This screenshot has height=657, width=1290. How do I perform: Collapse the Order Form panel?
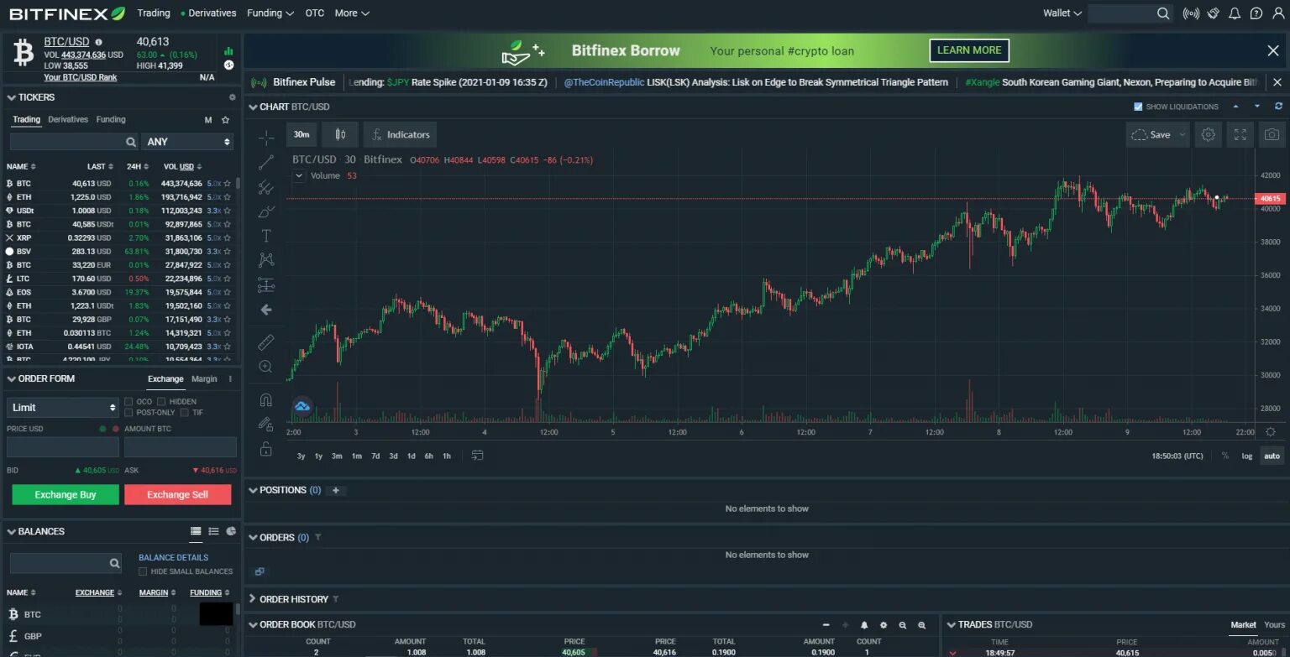pos(11,378)
